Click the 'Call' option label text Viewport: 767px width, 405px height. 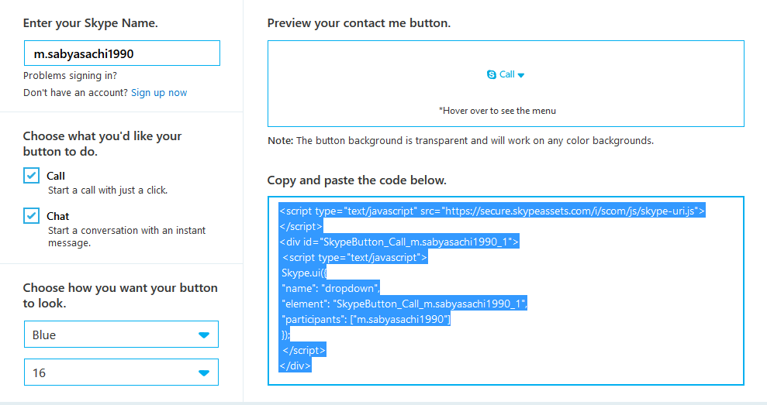pyautogui.click(x=56, y=176)
